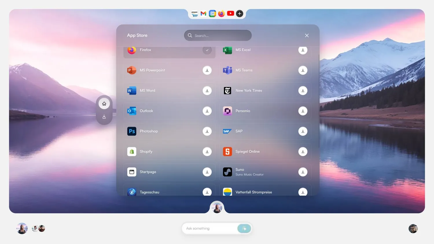Toggle the installed checkmark for Firefox
The width and height of the screenshot is (434, 244).
tap(207, 50)
